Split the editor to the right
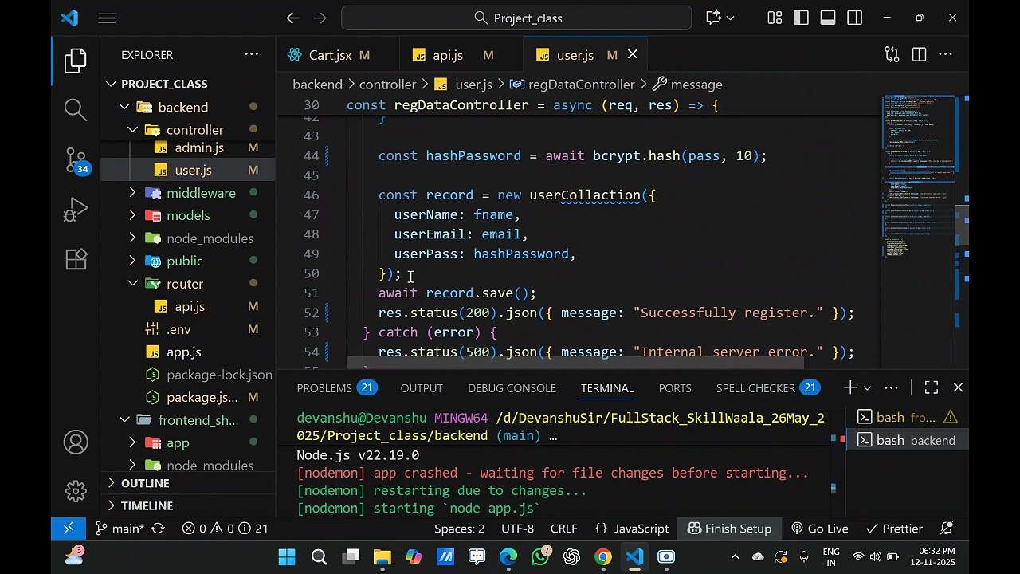The width and height of the screenshot is (1020, 574). pos(919,54)
